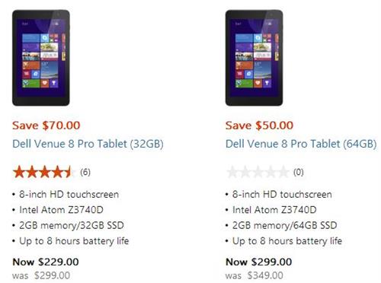Image resolution: width=381 pixels, height=283 pixels.
Task: Click the half-filled fifth star of 32GB rating
Action: click(x=69, y=172)
